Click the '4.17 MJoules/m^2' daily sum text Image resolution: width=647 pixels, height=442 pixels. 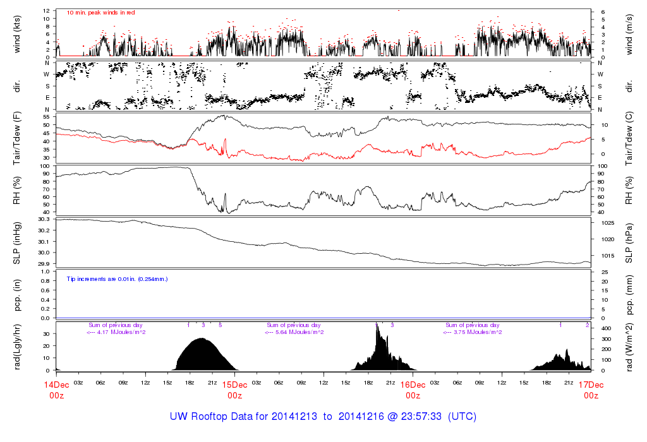click(116, 332)
